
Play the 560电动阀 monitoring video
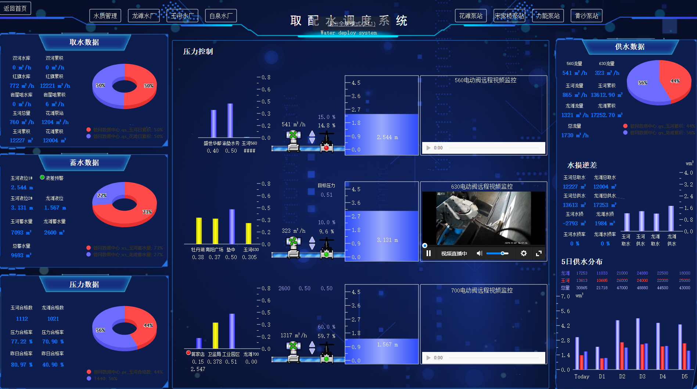point(428,148)
